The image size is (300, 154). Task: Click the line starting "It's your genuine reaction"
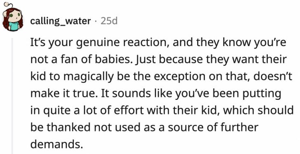pyautogui.click(x=158, y=43)
